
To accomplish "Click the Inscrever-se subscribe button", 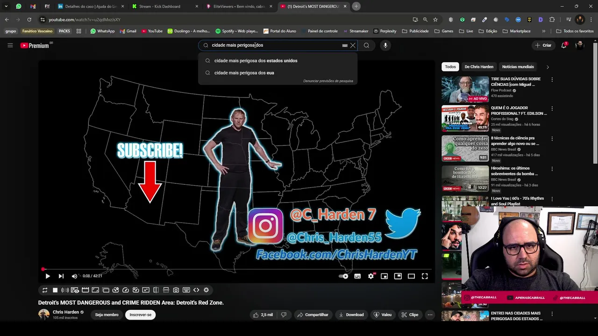I will pyautogui.click(x=141, y=315).
